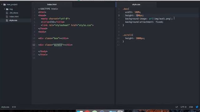Click the <title>CSS</title> line

point(53,22)
